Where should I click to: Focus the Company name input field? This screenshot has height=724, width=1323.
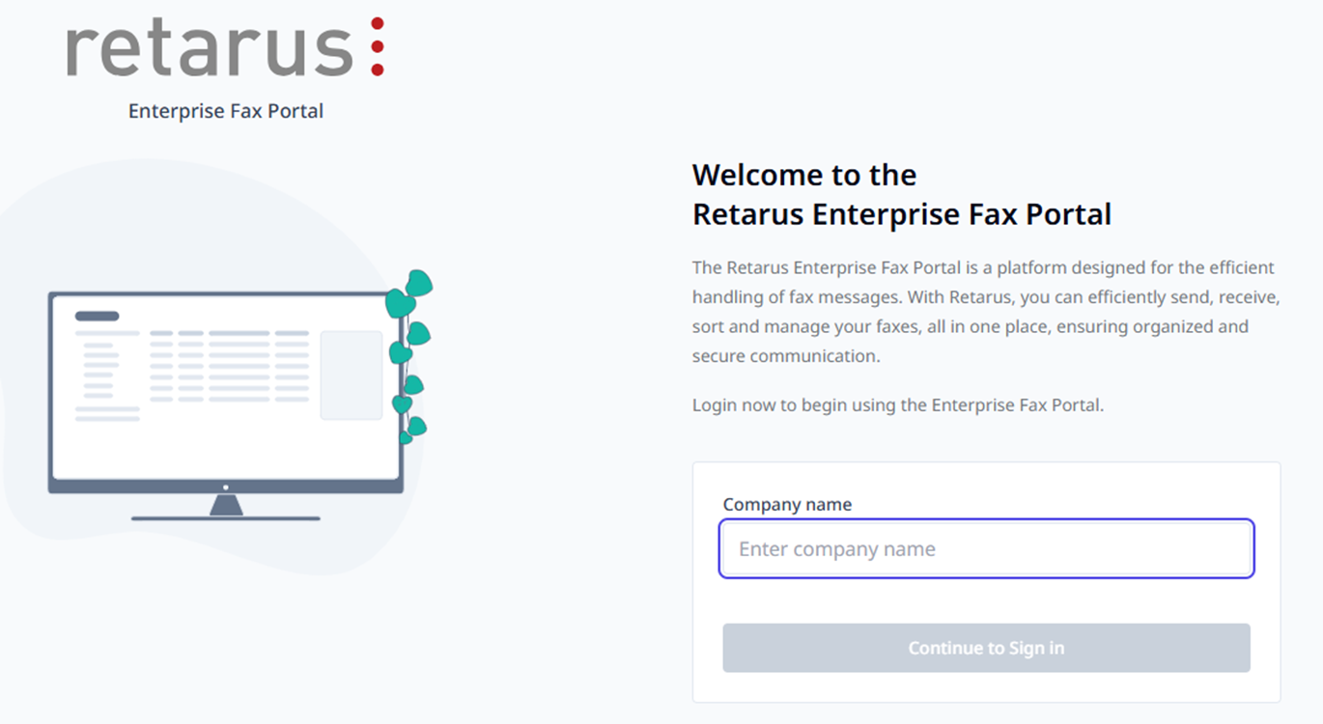[986, 549]
